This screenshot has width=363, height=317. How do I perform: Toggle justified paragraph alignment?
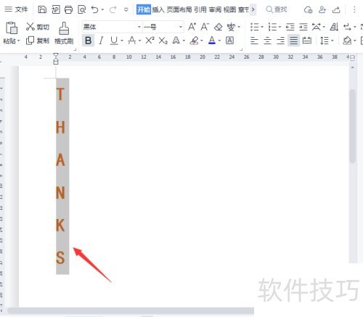point(294,41)
